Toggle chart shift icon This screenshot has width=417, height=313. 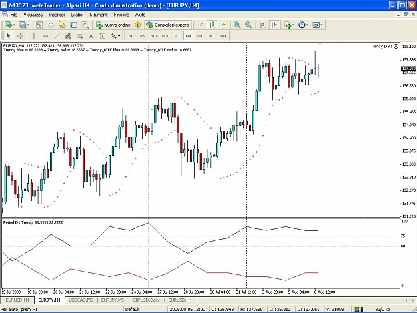(274, 25)
